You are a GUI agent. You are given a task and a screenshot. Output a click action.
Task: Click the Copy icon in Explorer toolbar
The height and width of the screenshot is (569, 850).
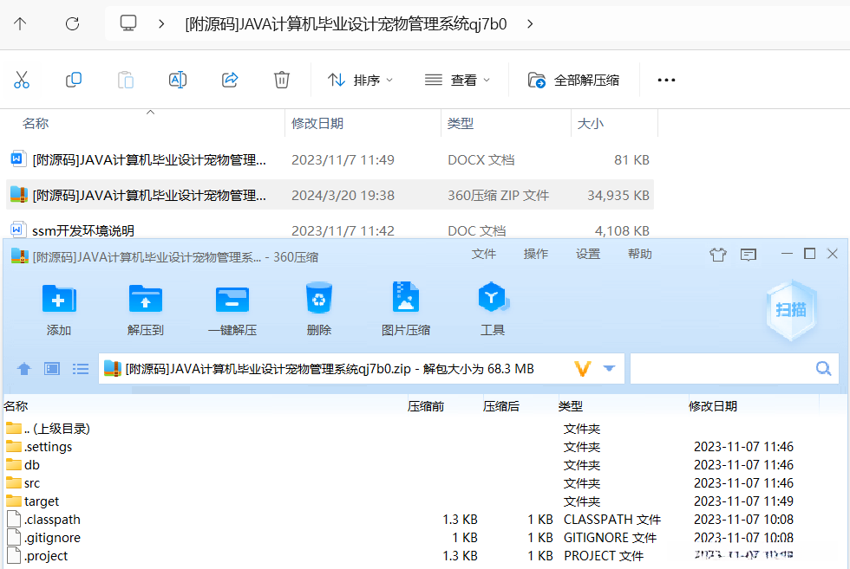(73, 81)
